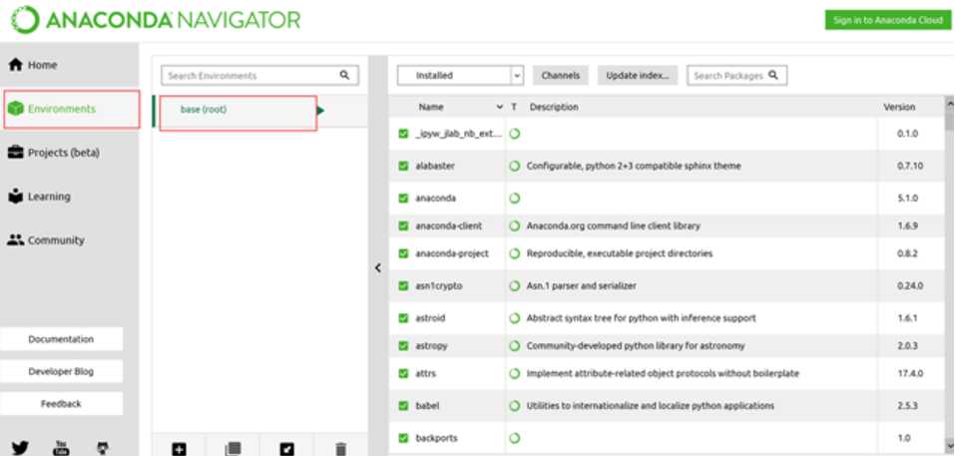Toggle the astroid checkbox
Viewport: 955px width, 456px height.
coord(402,317)
